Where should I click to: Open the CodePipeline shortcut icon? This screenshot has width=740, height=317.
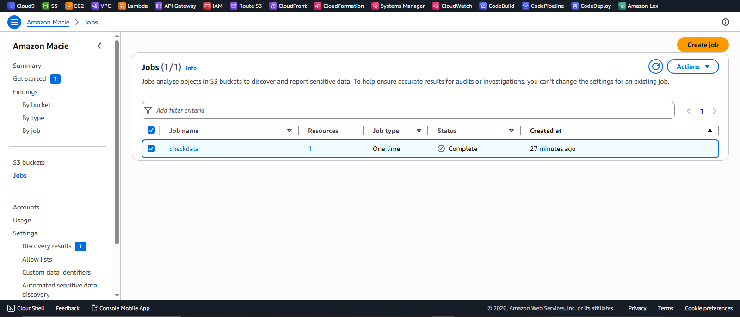pyautogui.click(x=525, y=6)
